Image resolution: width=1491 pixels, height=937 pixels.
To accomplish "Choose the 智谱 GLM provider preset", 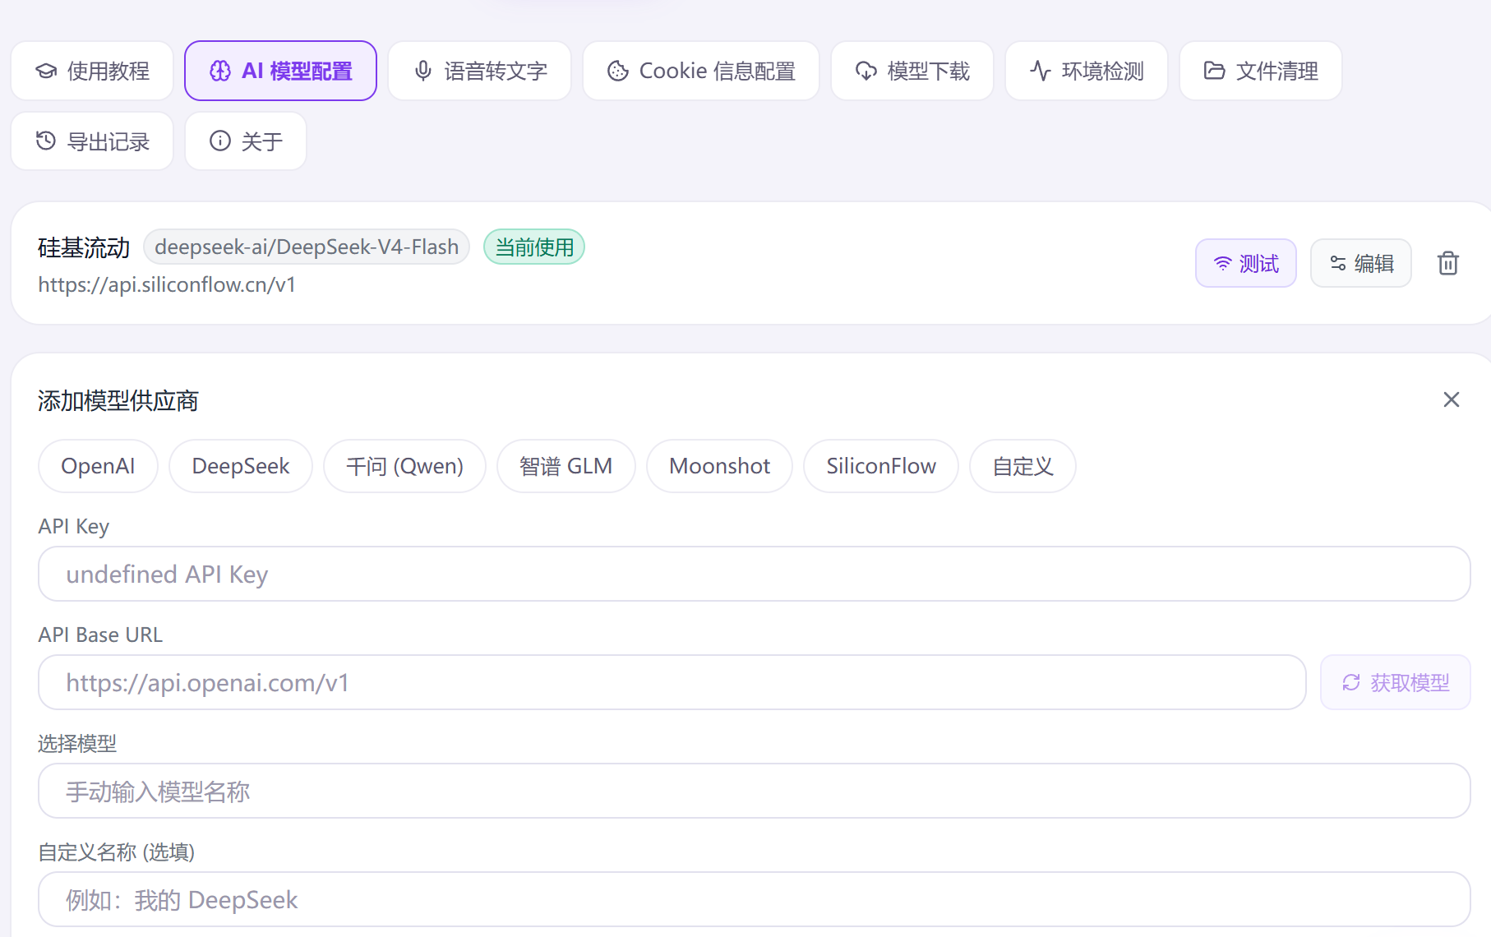I will [565, 466].
